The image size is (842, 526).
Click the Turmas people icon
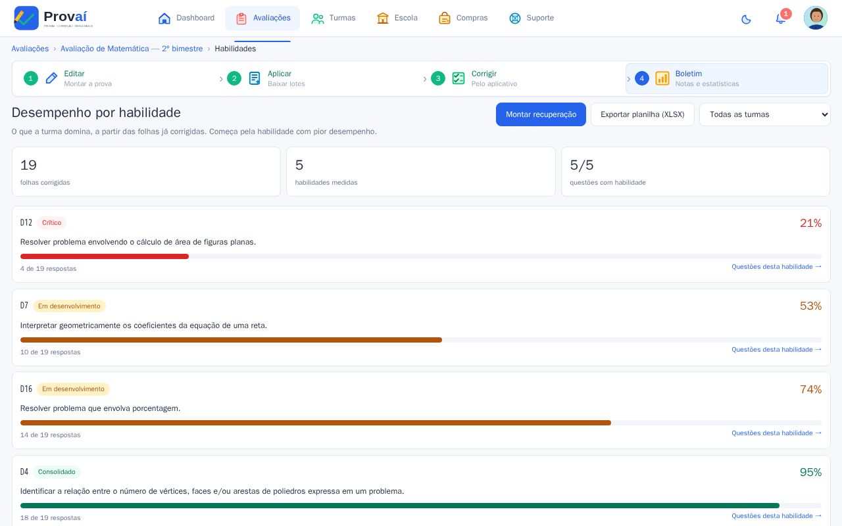[318, 18]
